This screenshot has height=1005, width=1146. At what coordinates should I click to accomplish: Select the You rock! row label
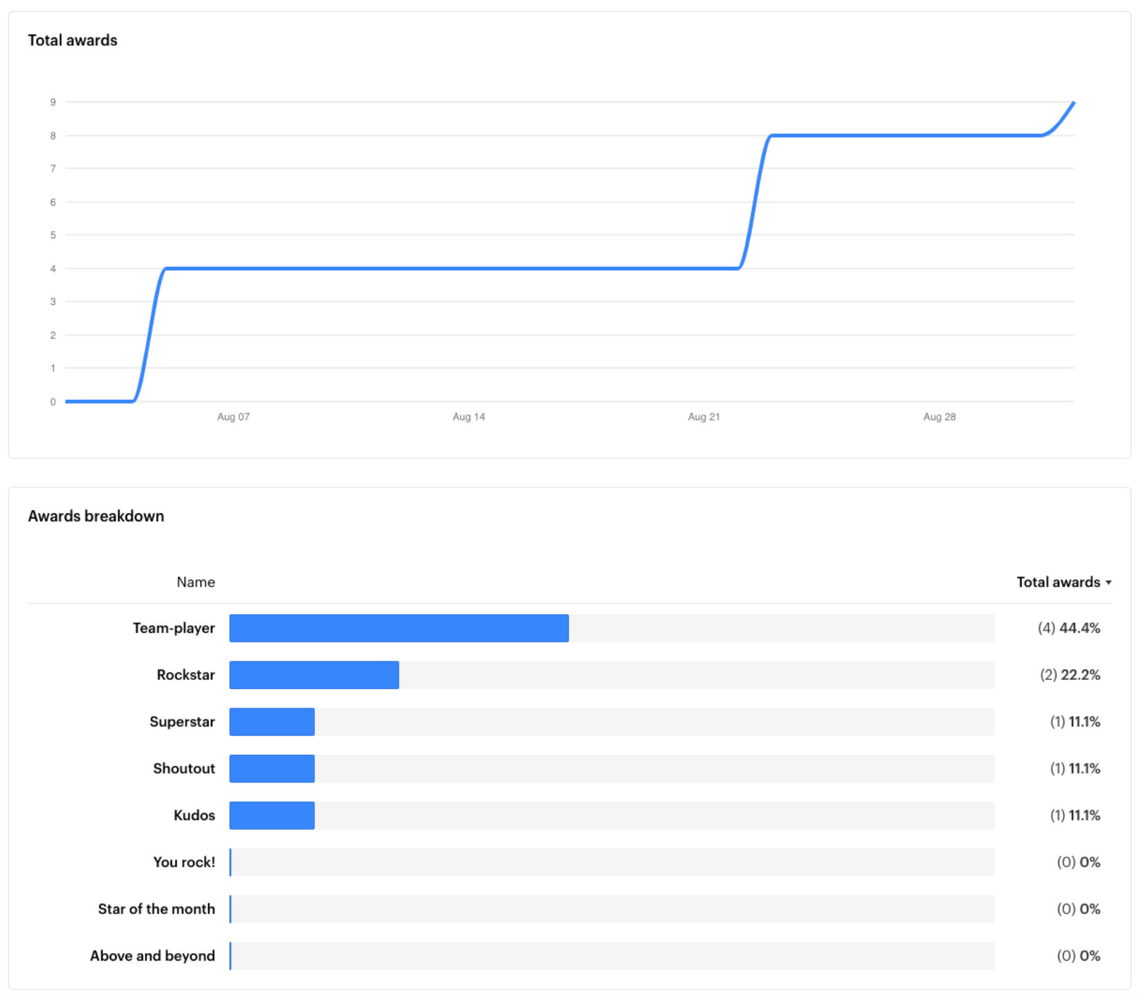[x=184, y=862]
